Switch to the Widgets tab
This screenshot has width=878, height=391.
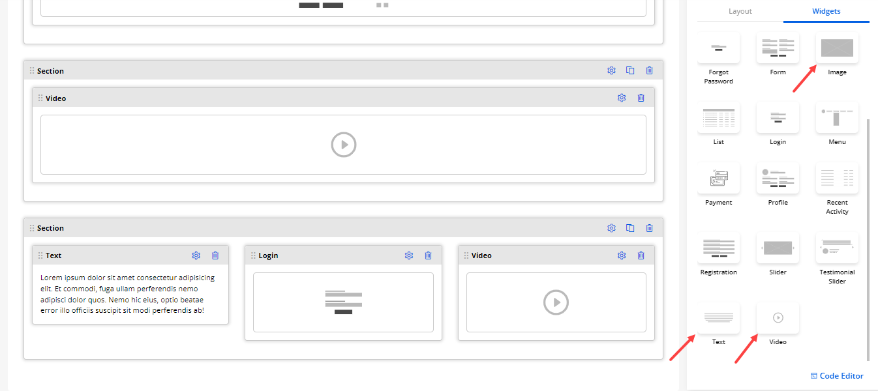pos(826,11)
